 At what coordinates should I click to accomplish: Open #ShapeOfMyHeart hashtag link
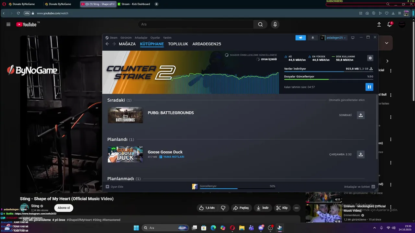pyautogui.click(x=79, y=220)
